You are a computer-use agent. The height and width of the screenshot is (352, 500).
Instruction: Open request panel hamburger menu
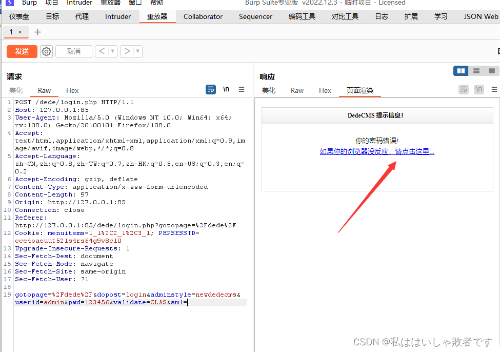coord(242,89)
